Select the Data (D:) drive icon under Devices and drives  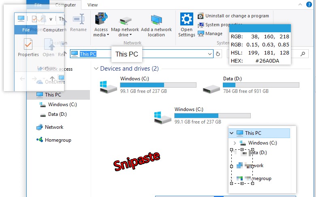click(211, 88)
